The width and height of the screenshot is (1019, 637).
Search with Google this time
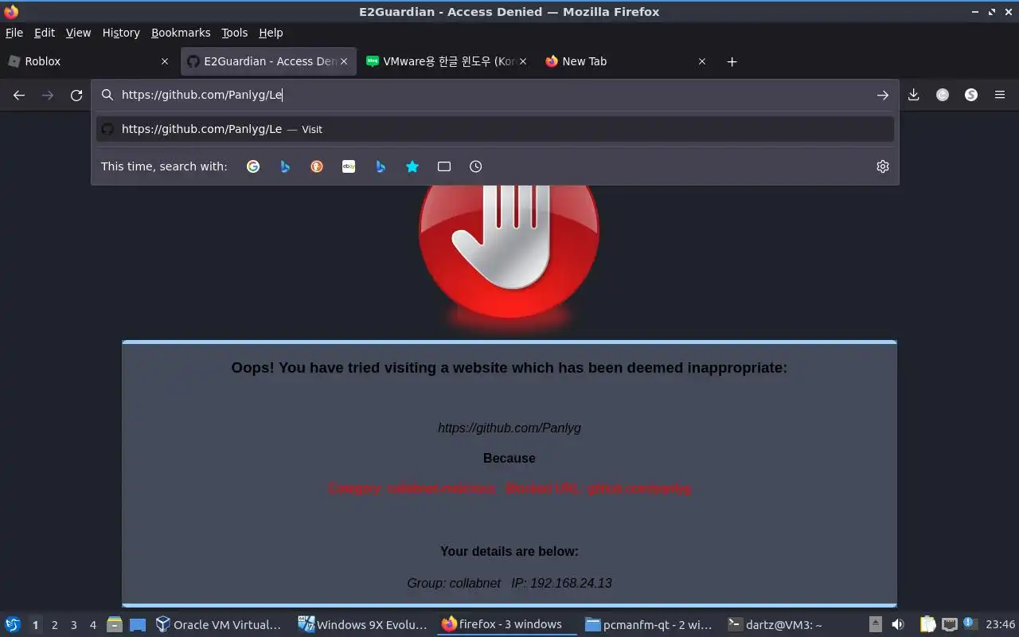(x=253, y=166)
